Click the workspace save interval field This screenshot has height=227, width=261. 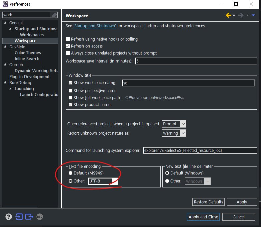(x=196, y=61)
